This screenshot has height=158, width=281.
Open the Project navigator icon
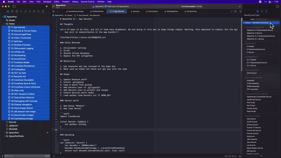tap(8, 11)
